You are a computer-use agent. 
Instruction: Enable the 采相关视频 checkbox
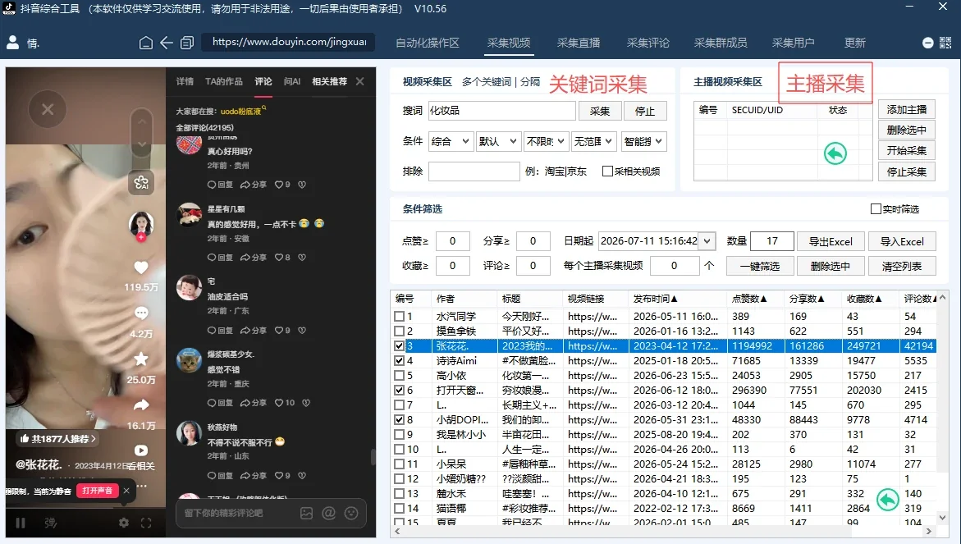coord(607,171)
